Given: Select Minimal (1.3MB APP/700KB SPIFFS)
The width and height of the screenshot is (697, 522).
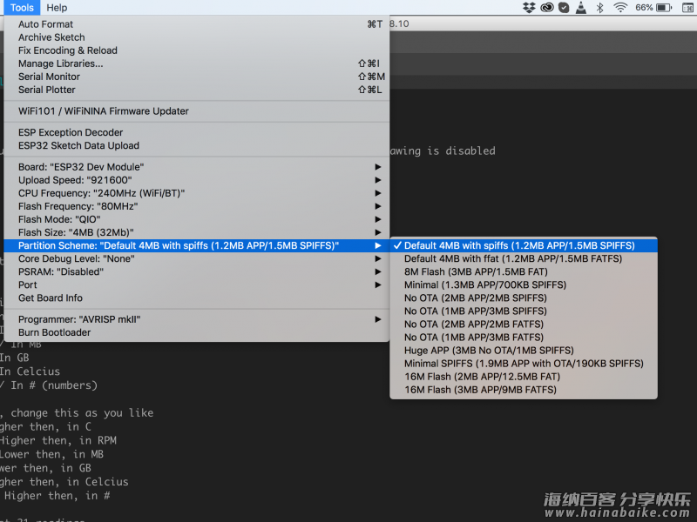Looking at the screenshot, I should point(524,285).
